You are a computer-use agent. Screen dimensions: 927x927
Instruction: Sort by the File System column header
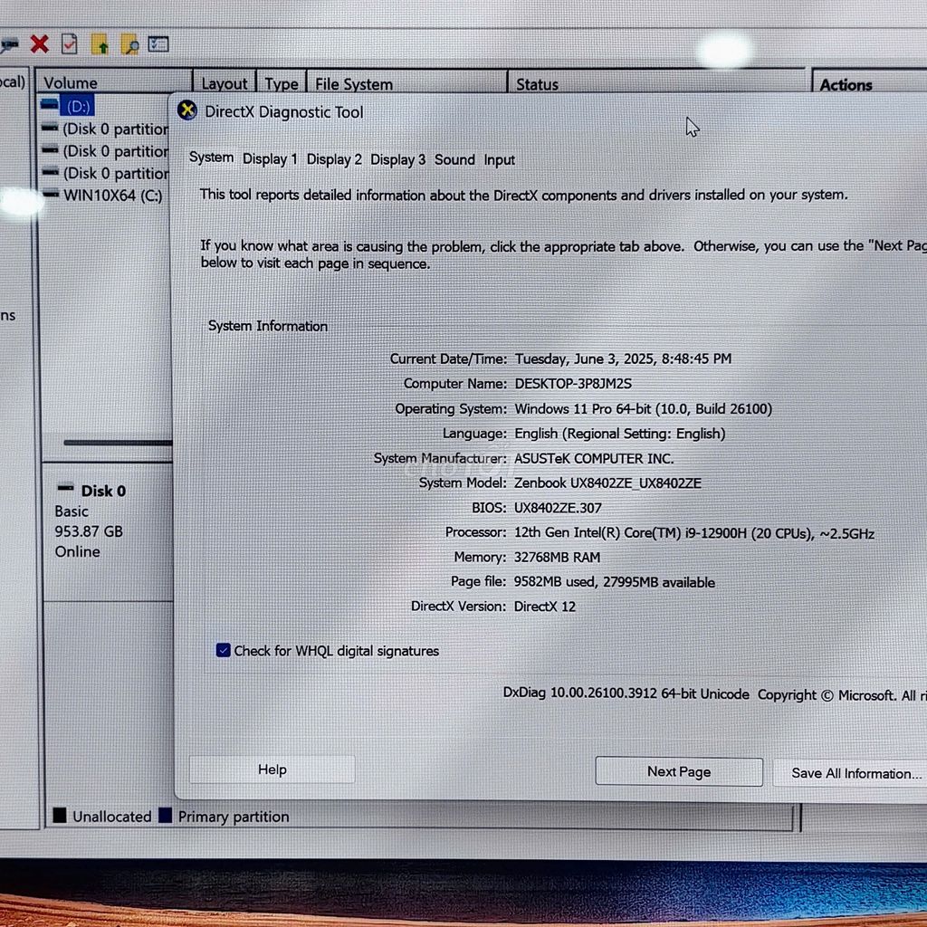[406, 84]
